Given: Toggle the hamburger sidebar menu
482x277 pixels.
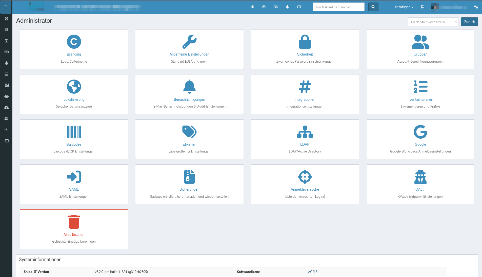Looking at the screenshot, I should 6,7.
